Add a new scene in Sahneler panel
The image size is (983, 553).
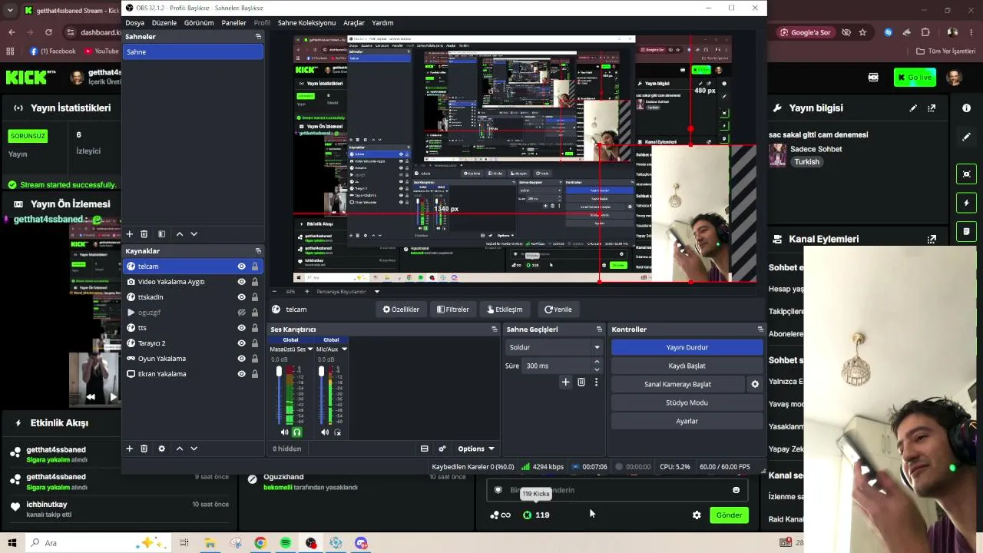[x=129, y=234]
